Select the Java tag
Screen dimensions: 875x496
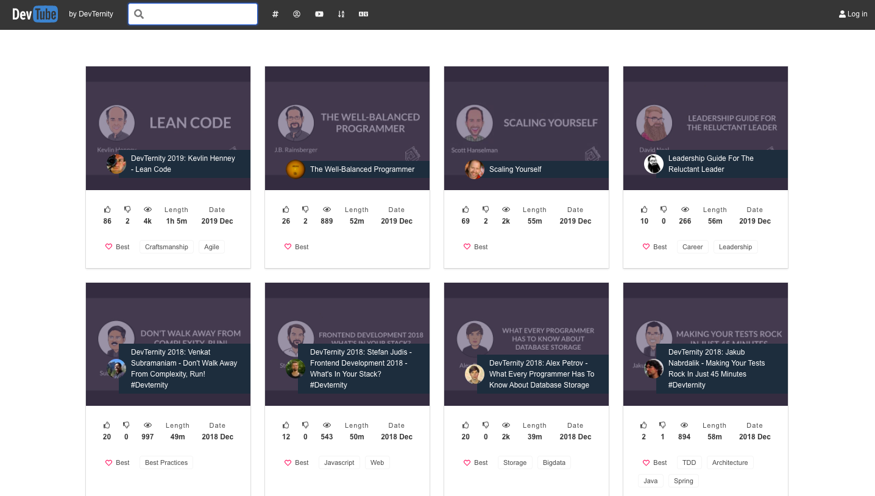(x=651, y=481)
